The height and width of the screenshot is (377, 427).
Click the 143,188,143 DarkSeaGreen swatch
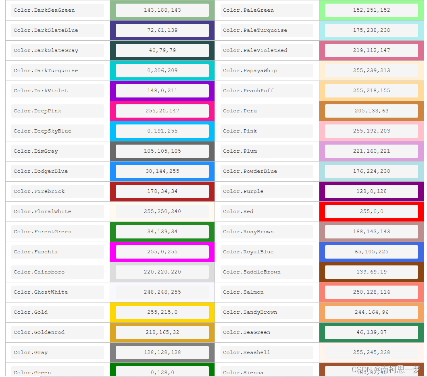pyautogui.click(x=162, y=10)
